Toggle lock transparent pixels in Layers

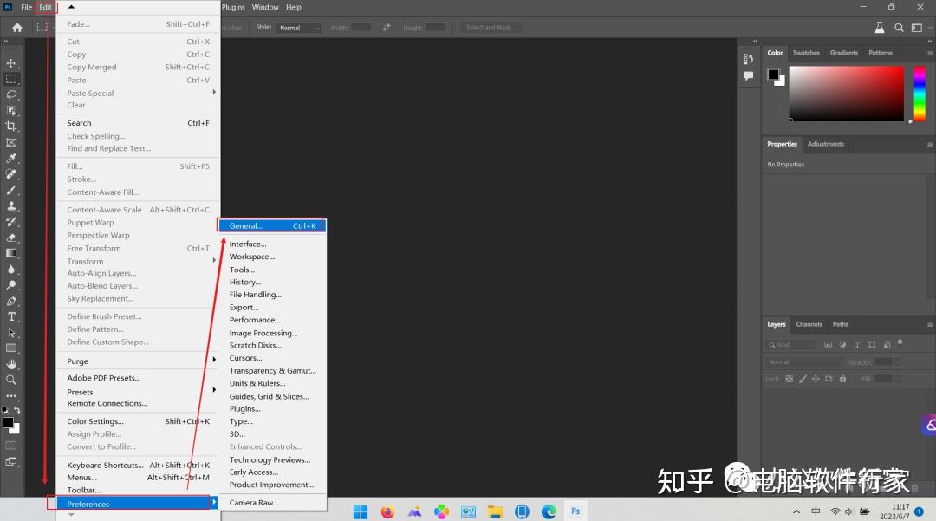point(790,379)
